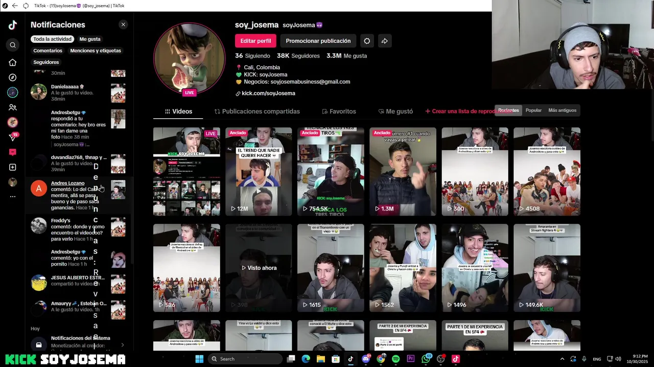Viewport: 654px width, 367px height.
Task: Open Spotify from the taskbar
Action: click(395, 359)
